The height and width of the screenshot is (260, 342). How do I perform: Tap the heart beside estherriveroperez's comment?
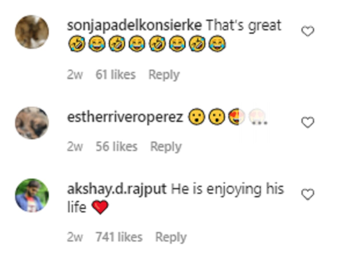pos(308,123)
